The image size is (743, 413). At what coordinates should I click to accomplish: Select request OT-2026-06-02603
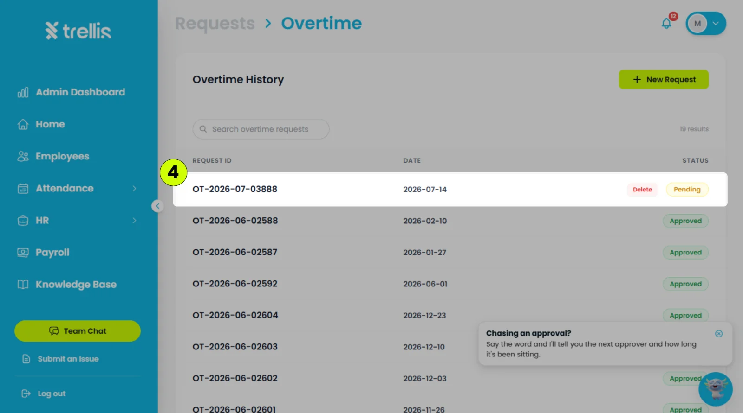tap(235, 347)
